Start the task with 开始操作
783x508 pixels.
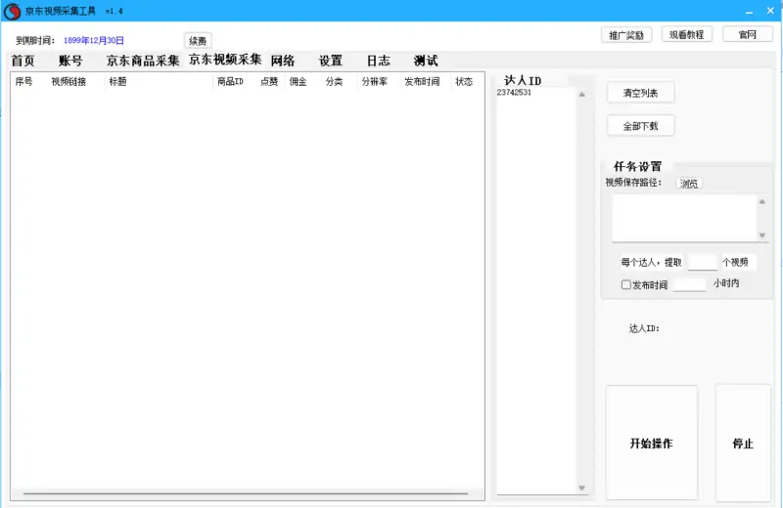pyautogui.click(x=651, y=444)
